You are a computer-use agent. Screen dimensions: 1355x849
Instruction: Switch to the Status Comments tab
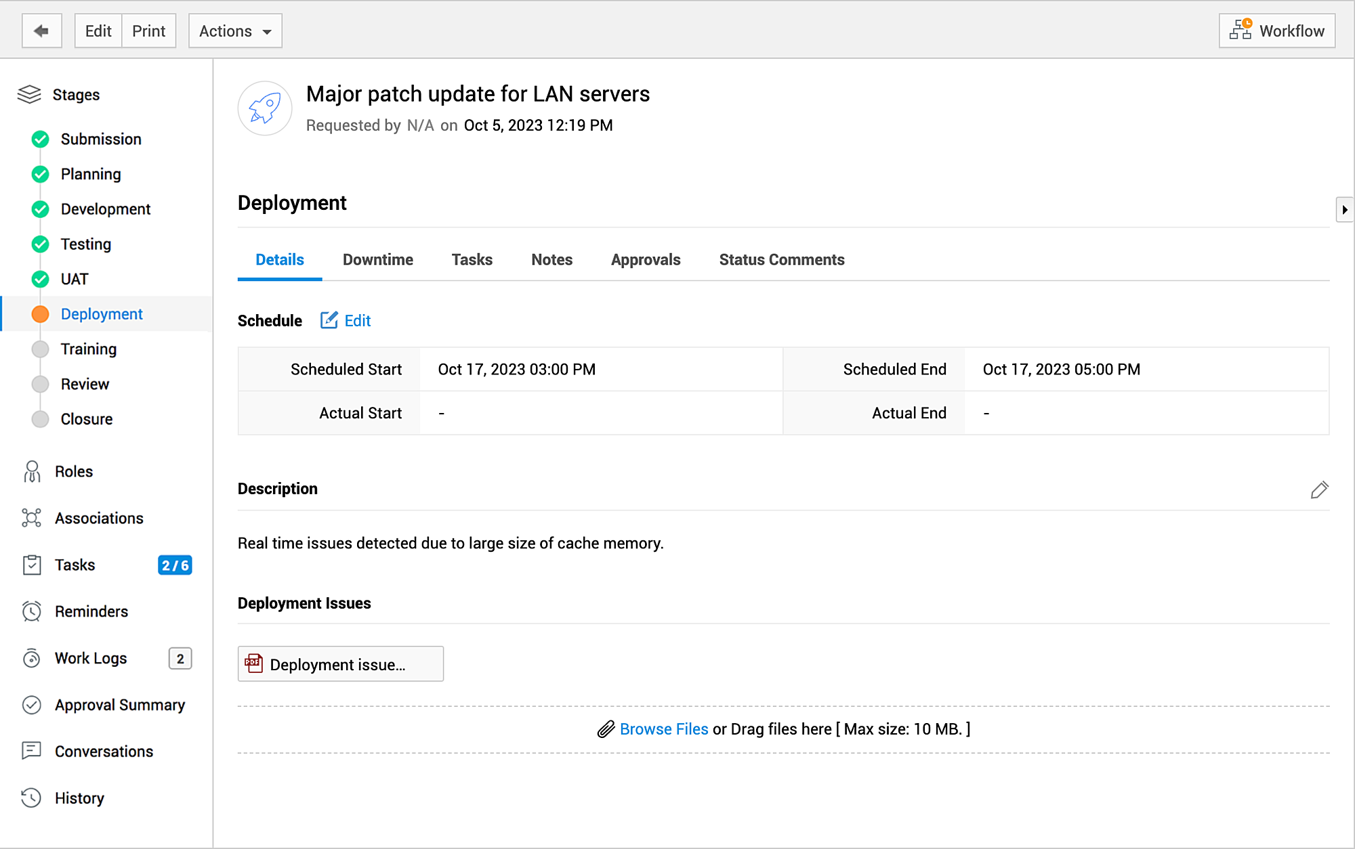781,260
